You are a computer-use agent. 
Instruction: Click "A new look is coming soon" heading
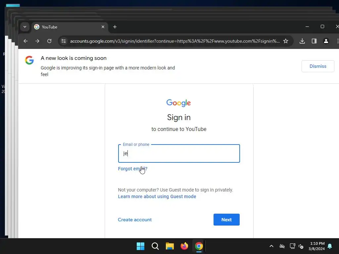click(73, 58)
